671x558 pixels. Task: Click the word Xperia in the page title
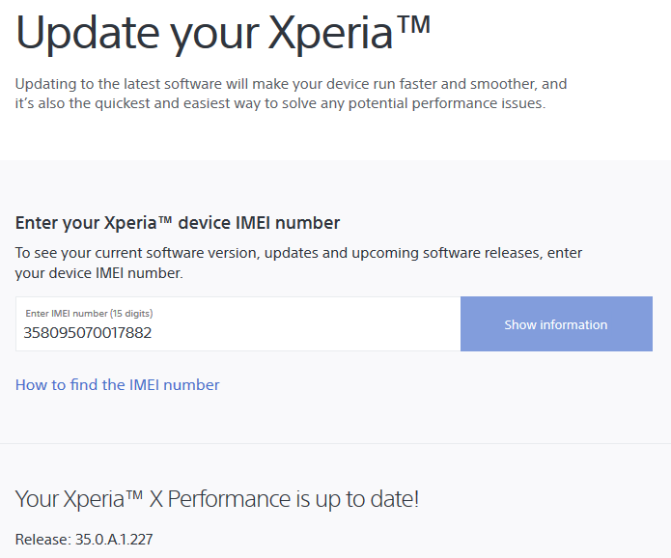(330, 34)
